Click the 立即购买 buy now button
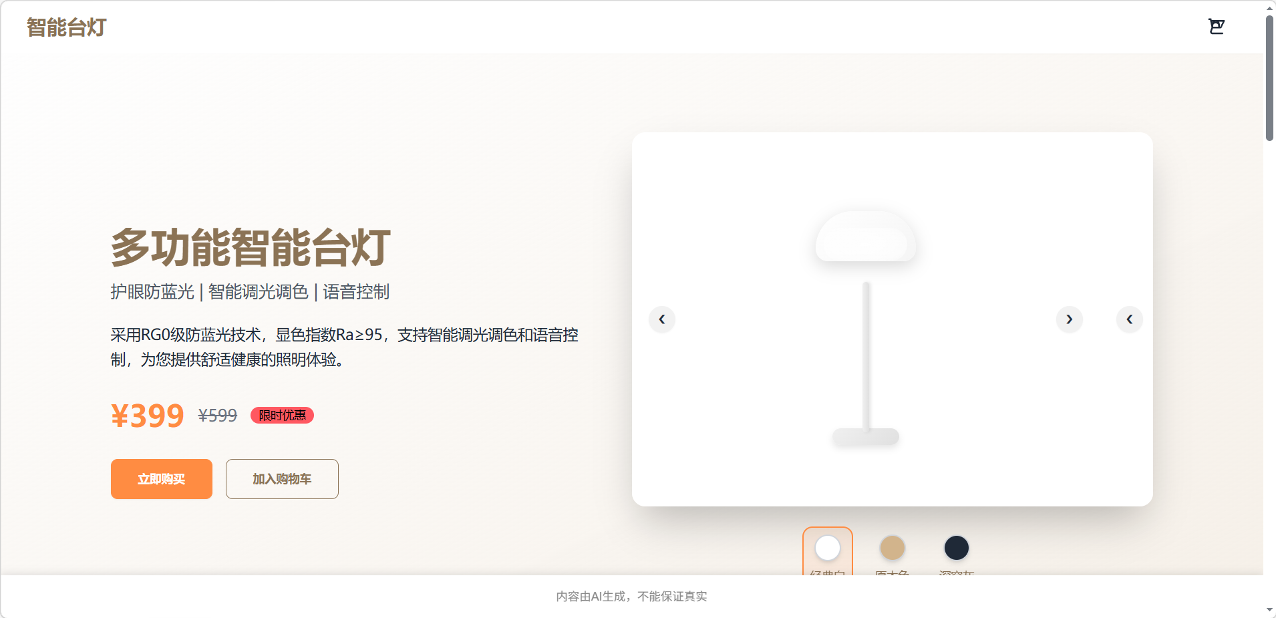The image size is (1276, 618). (162, 479)
